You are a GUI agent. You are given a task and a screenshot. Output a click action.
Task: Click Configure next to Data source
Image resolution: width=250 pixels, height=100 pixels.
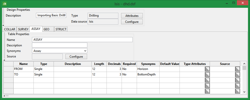(x=132, y=22)
